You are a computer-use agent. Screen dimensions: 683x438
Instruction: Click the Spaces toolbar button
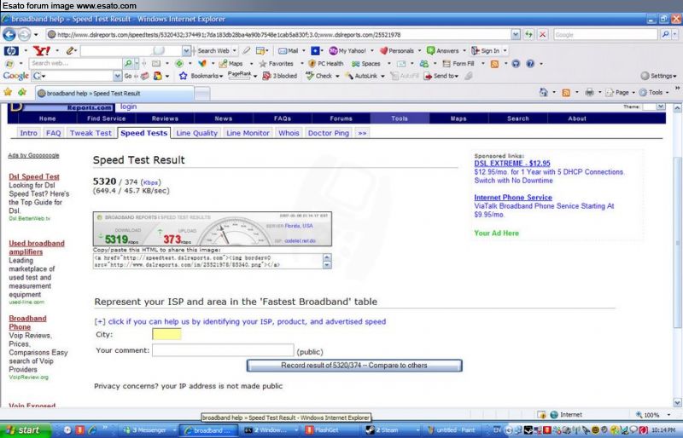click(366, 64)
